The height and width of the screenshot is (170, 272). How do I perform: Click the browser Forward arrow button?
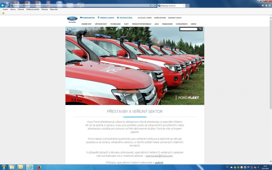[7, 5]
